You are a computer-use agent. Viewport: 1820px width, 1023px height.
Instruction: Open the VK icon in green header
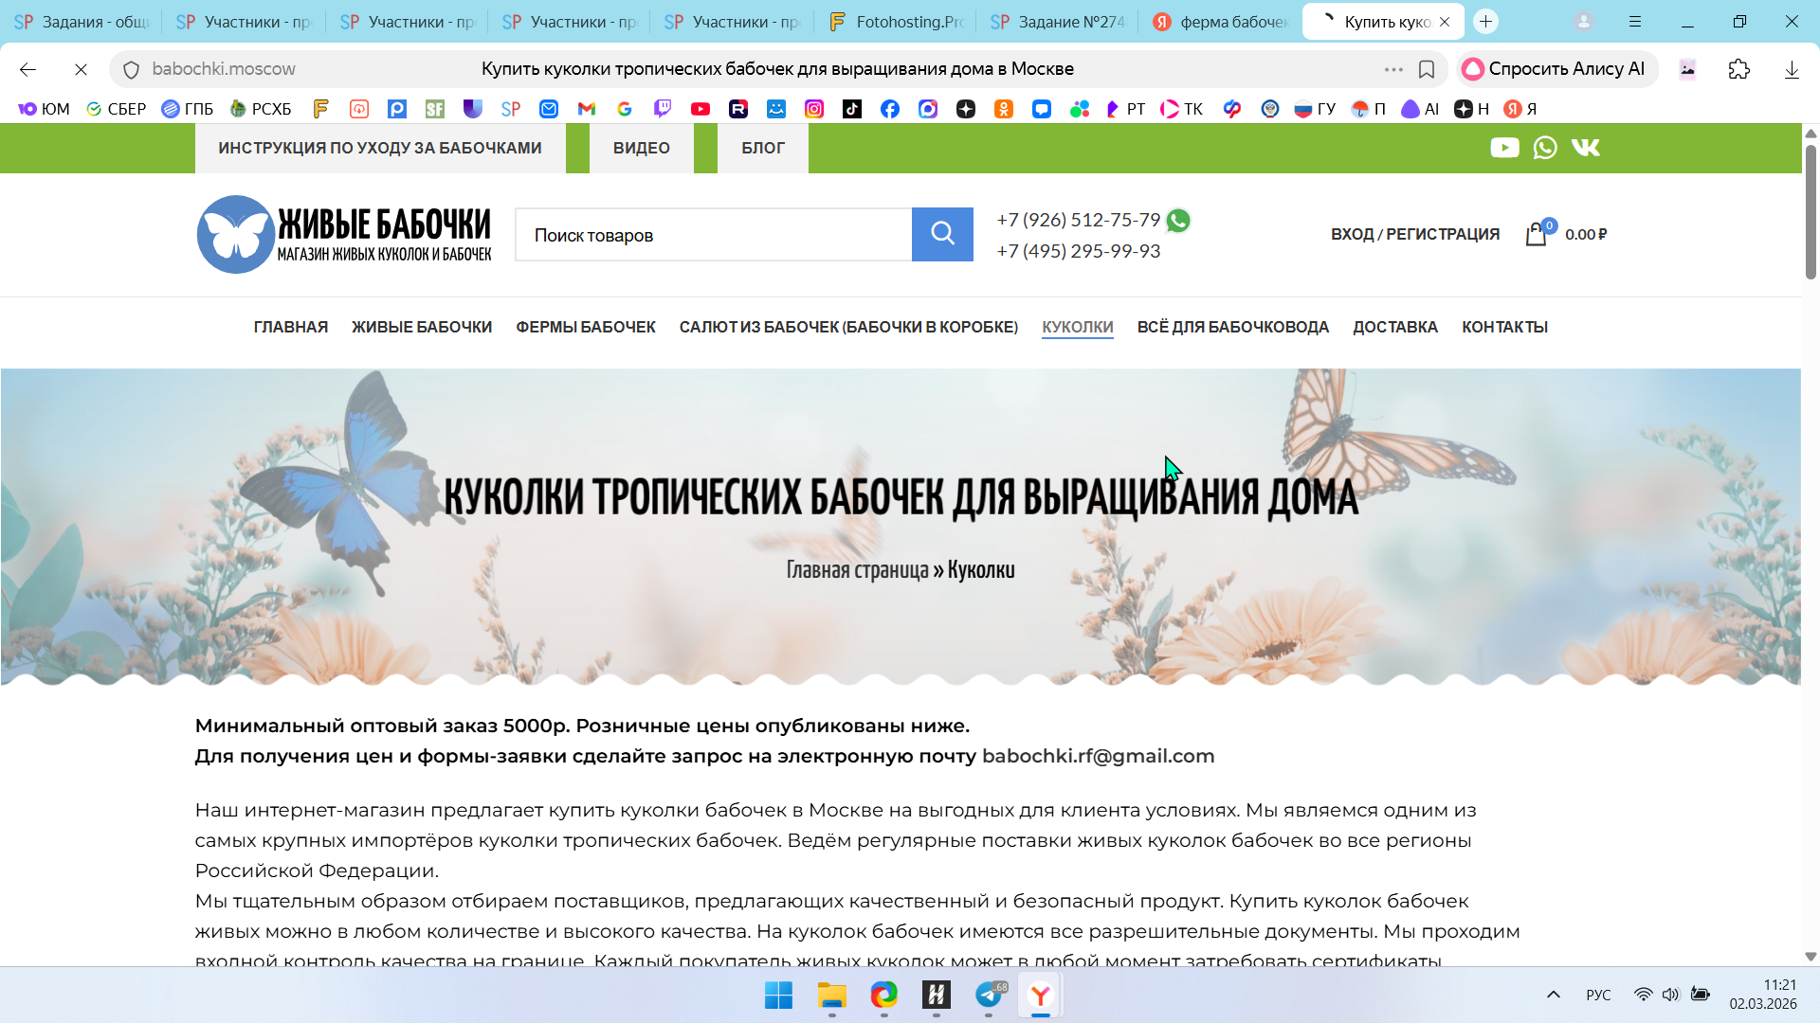(x=1586, y=148)
